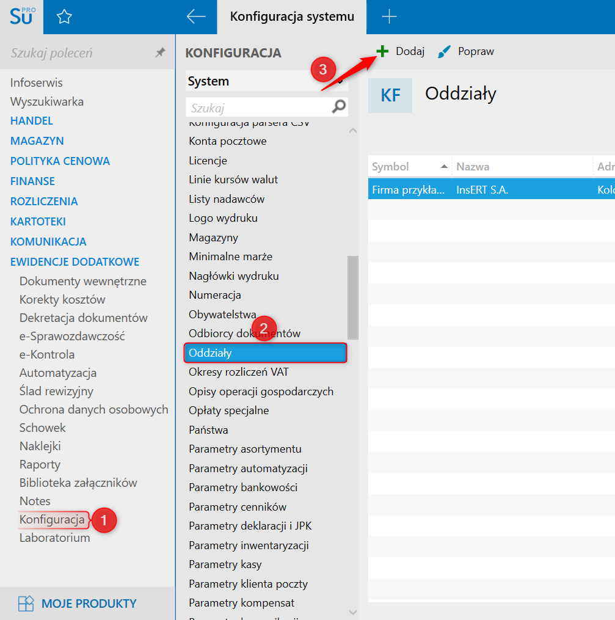Pin the command search panel
Image resolution: width=615 pixels, height=620 pixels.
tap(160, 53)
